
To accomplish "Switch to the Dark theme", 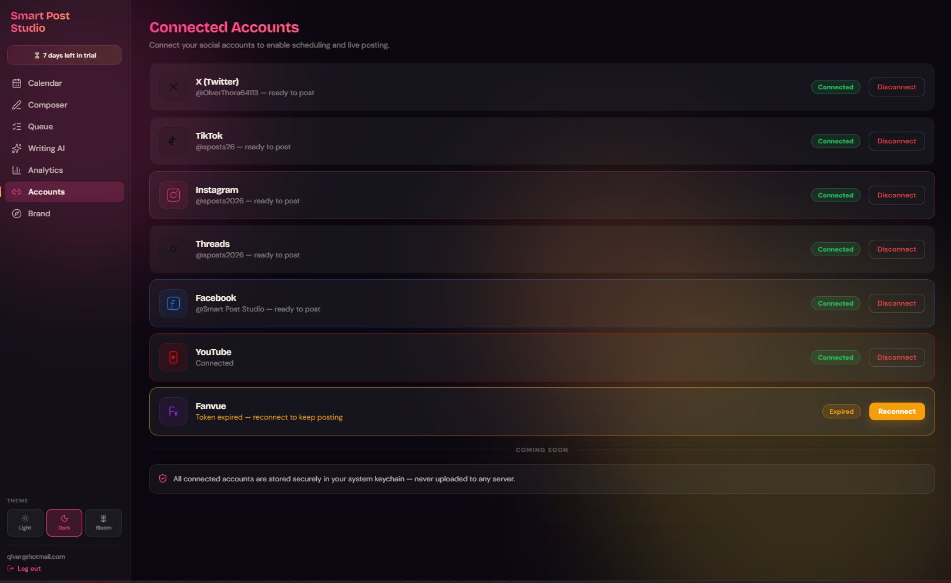I will tap(64, 522).
